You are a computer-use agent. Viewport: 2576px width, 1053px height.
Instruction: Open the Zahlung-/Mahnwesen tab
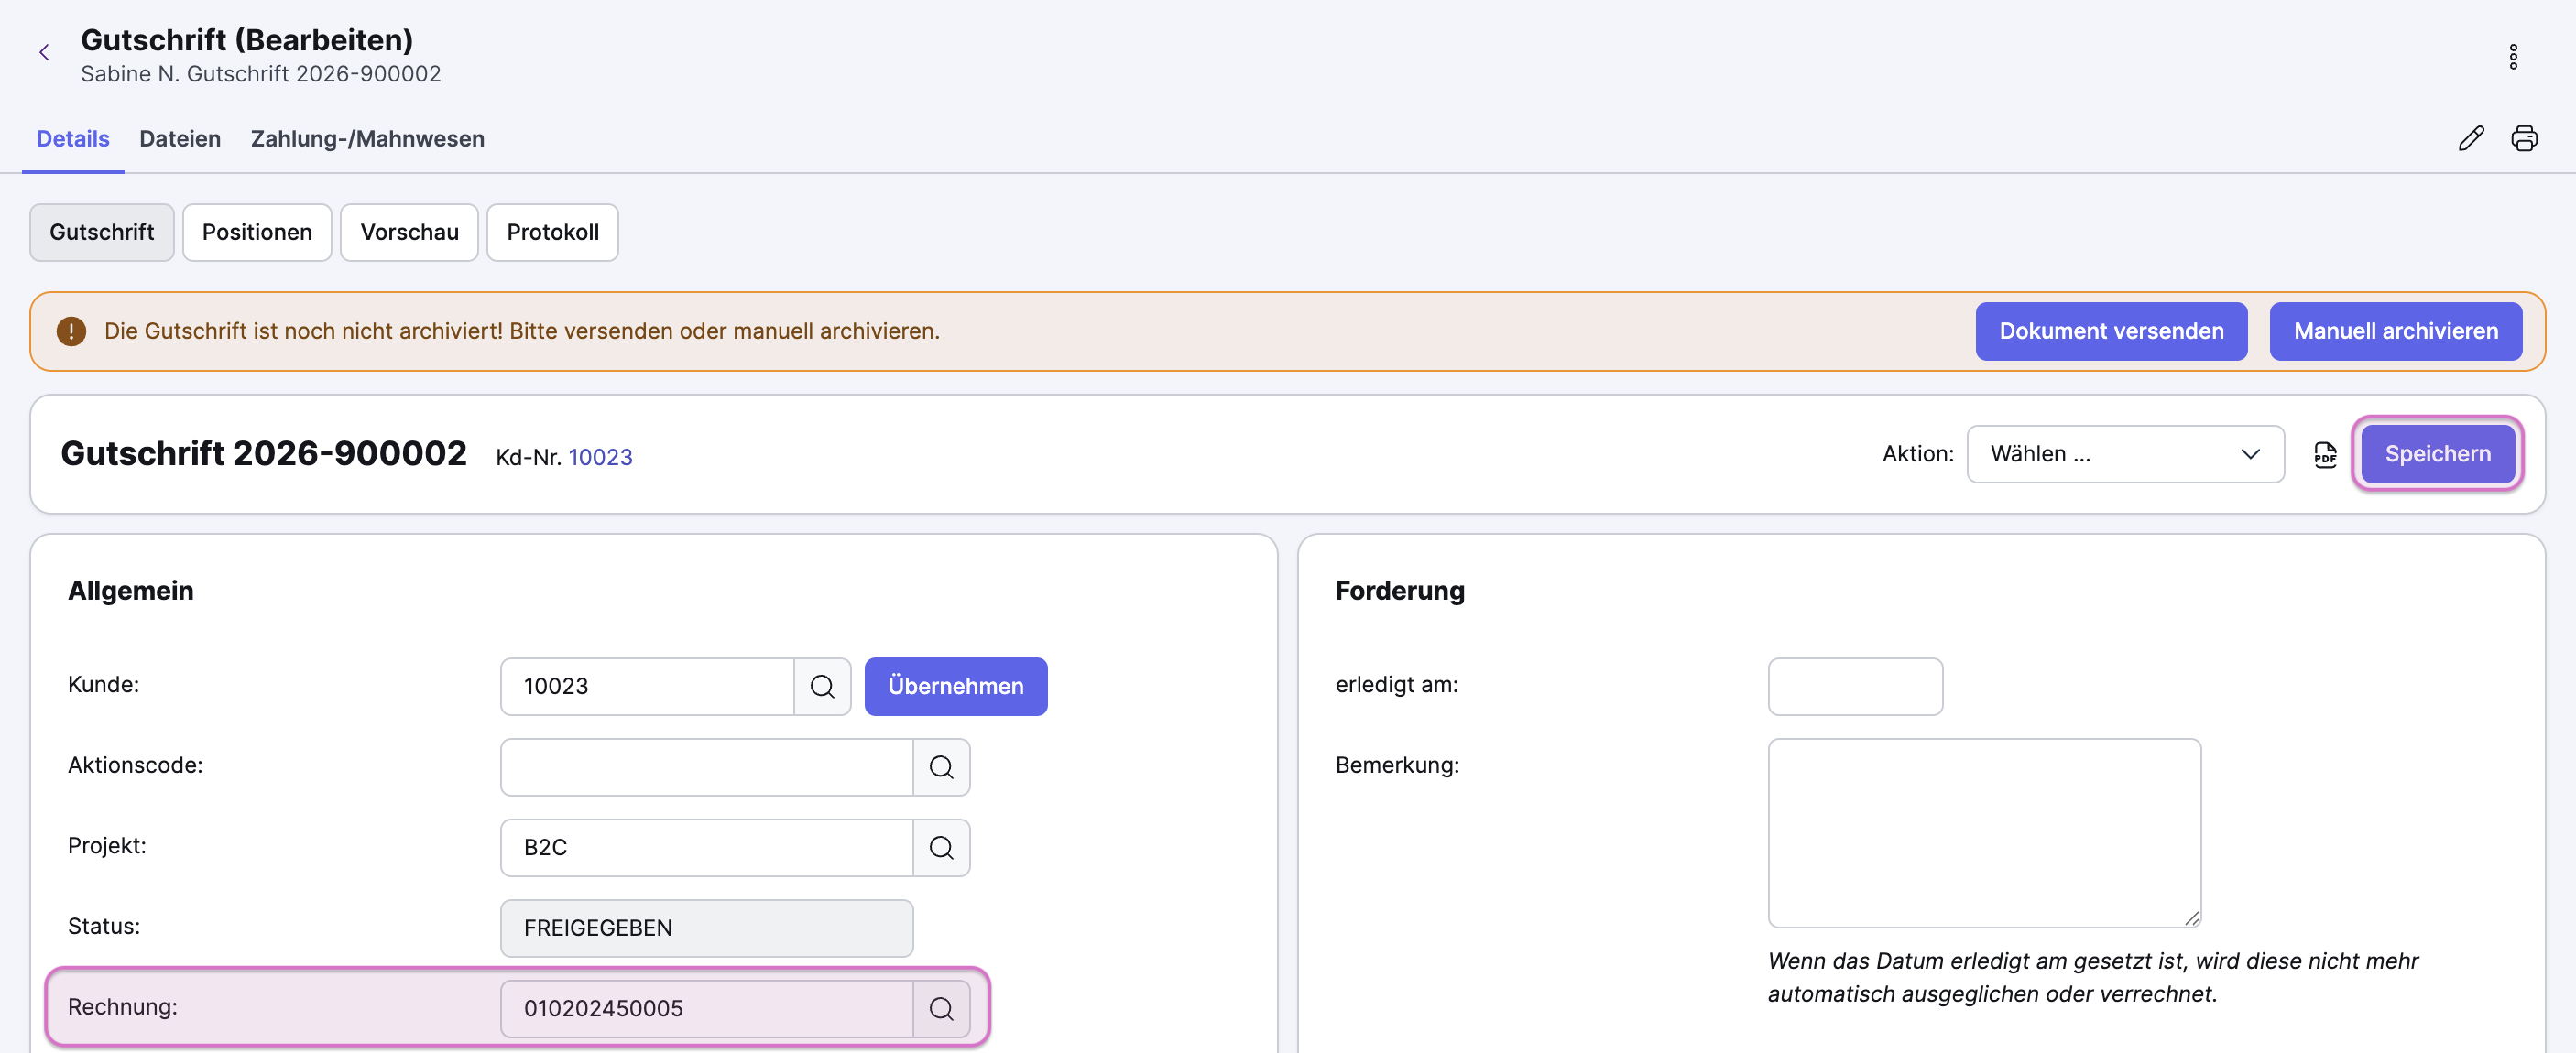pos(367,139)
